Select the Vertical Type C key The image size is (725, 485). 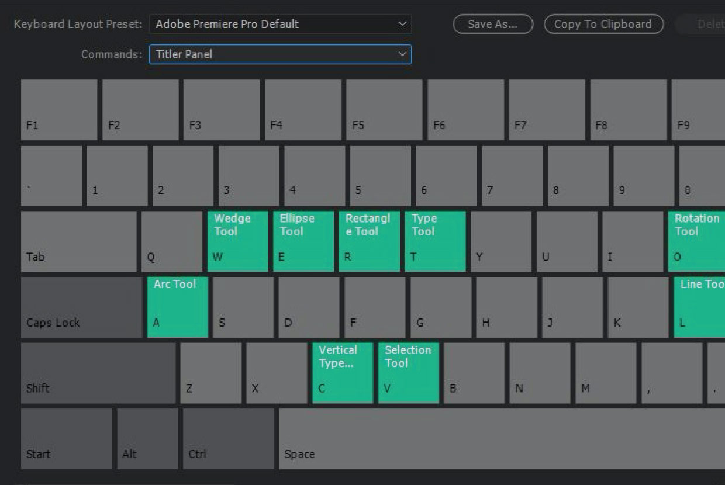tap(342, 373)
